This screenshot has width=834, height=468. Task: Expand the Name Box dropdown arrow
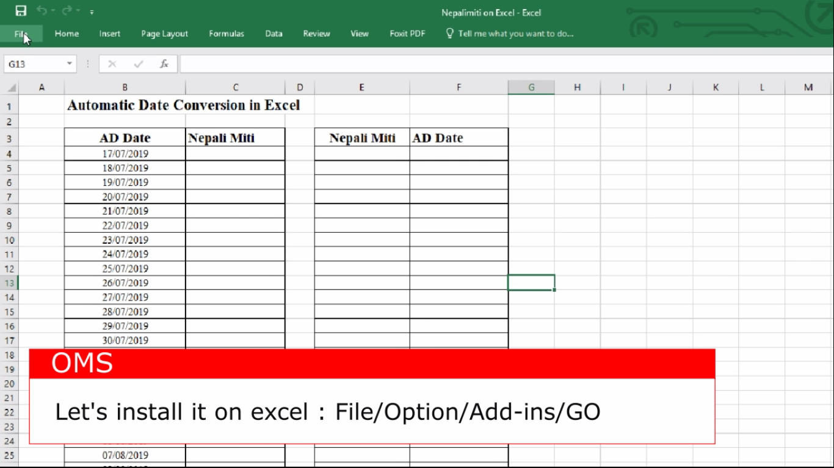click(x=70, y=64)
